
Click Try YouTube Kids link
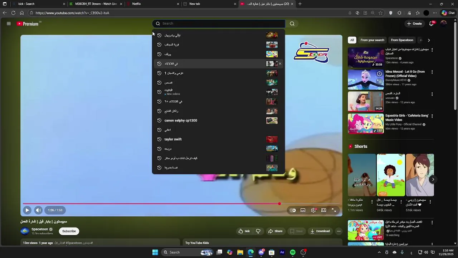tap(197, 243)
